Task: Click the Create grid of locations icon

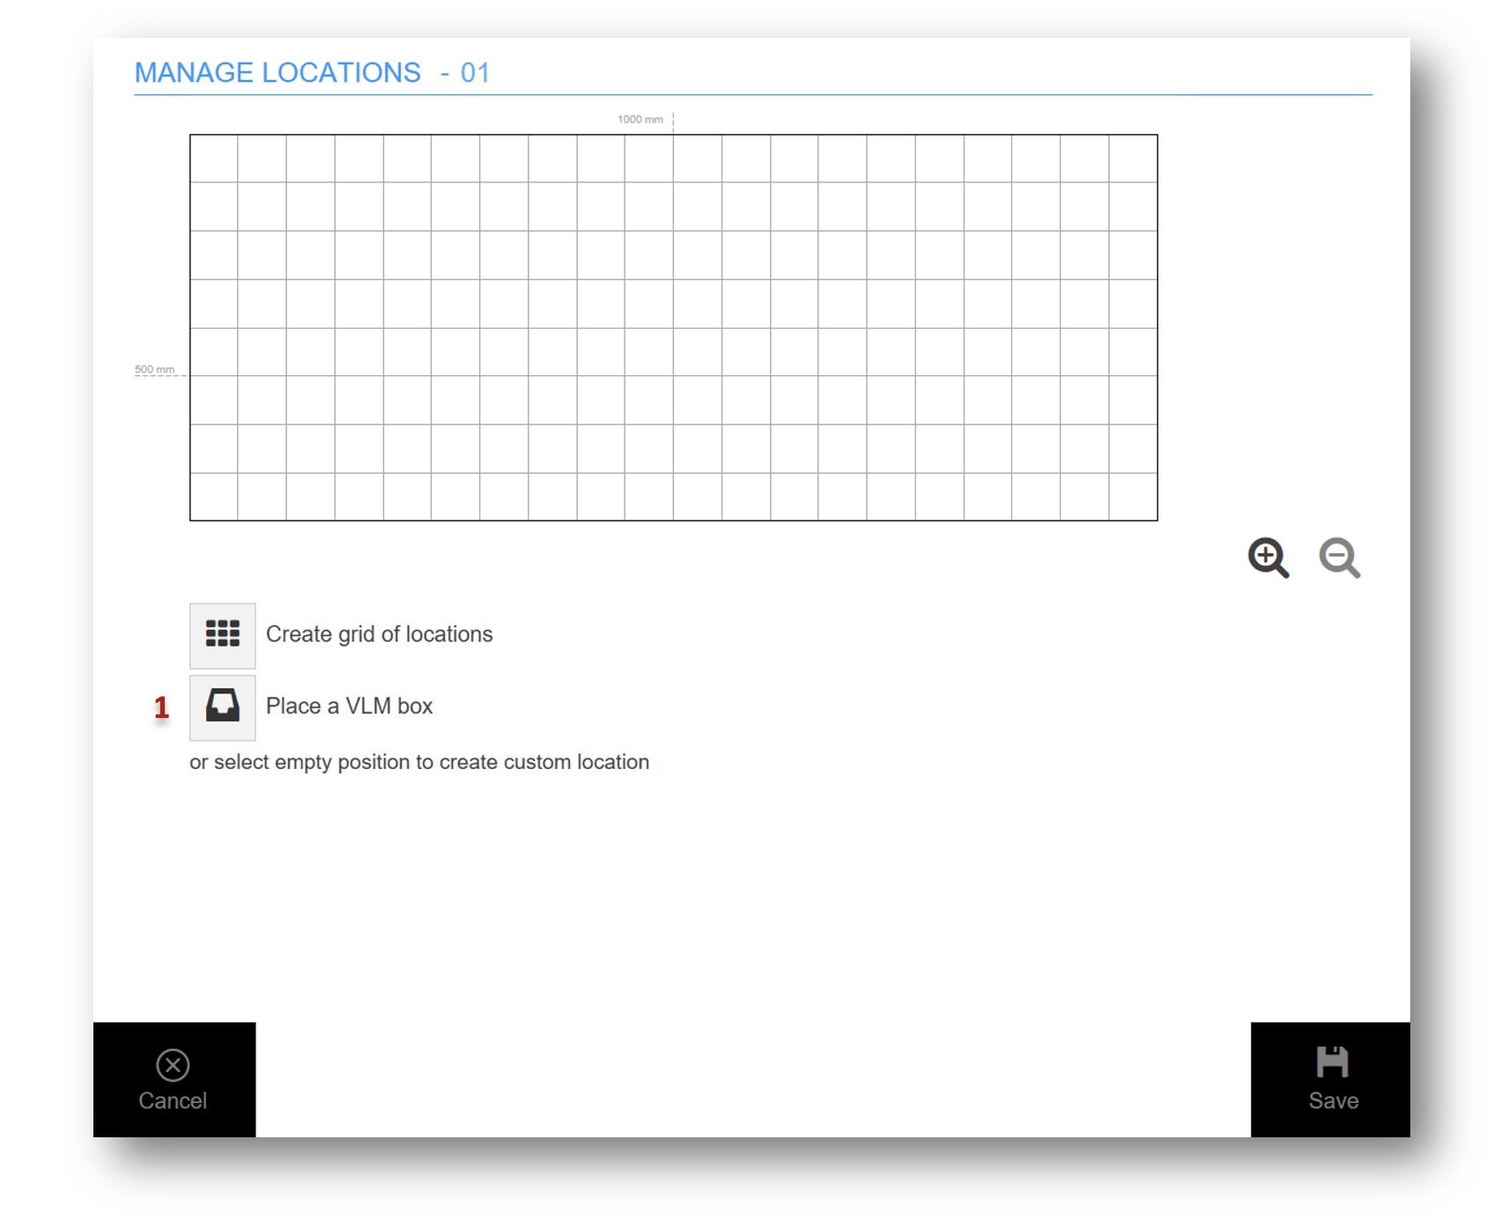Action: click(222, 634)
